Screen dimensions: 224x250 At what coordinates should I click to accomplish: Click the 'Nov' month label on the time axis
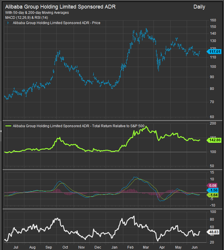coord(82,247)
